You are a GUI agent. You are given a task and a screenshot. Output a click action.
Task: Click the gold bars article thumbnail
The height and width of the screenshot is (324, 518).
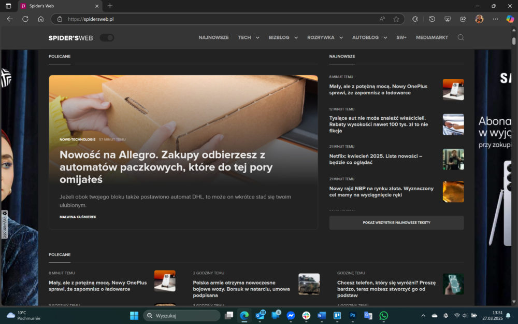[x=453, y=191]
